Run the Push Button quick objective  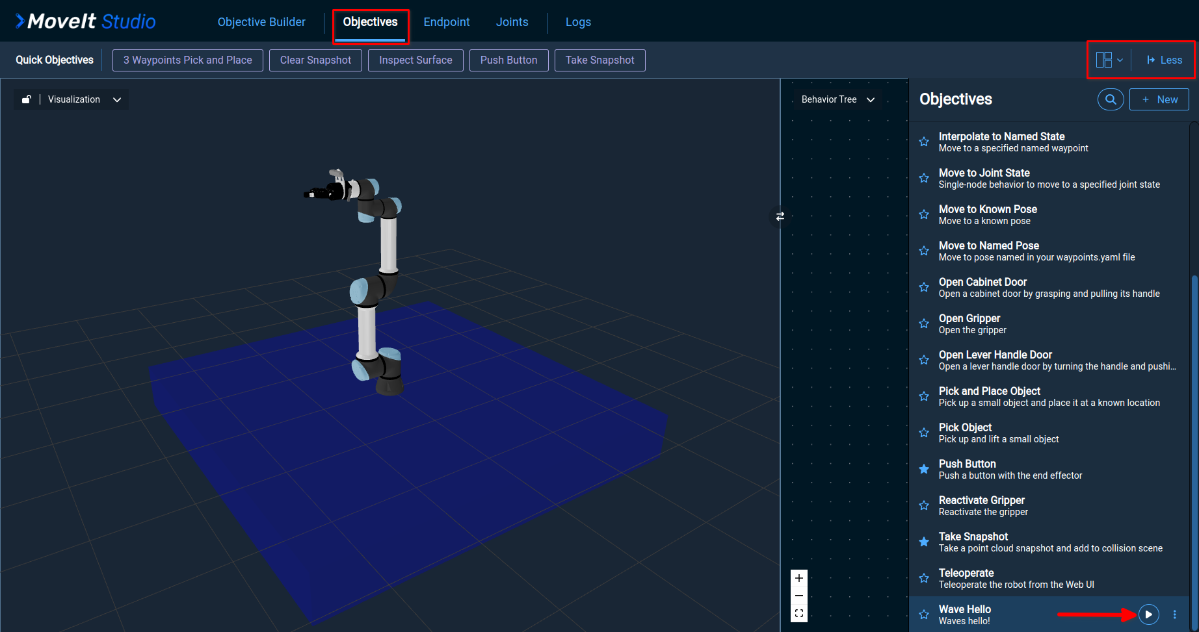509,60
